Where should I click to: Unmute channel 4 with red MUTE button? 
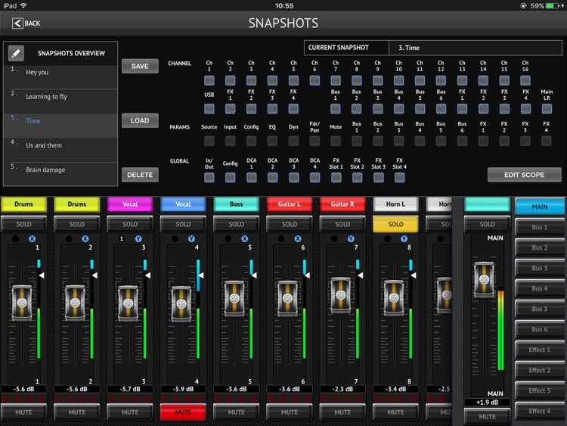coord(183,412)
